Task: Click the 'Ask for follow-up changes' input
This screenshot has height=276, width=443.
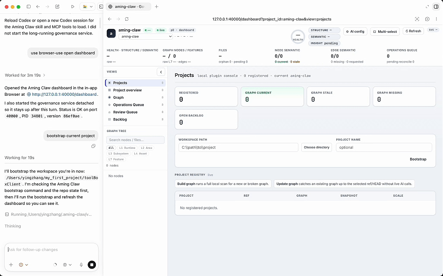Action: click(x=51, y=249)
